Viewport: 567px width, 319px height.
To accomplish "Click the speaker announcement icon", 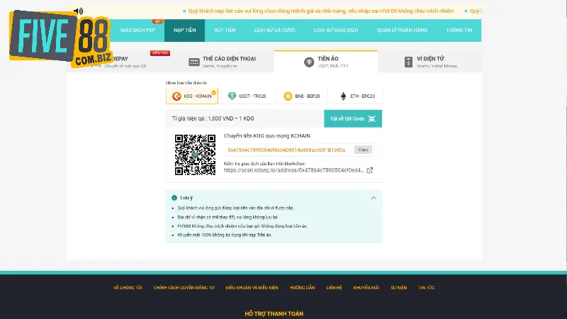I will click(x=79, y=11).
